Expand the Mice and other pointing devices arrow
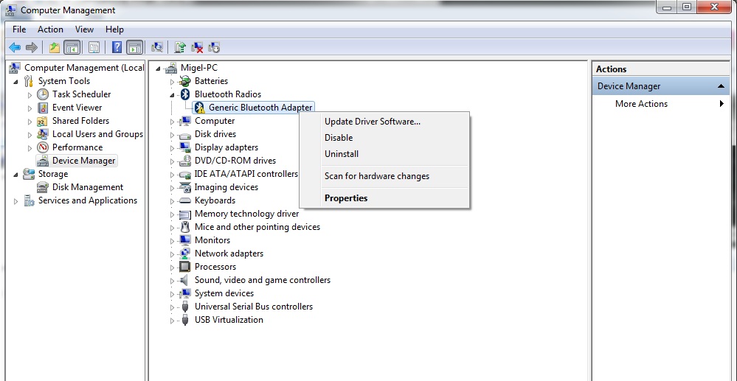 pyautogui.click(x=173, y=228)
